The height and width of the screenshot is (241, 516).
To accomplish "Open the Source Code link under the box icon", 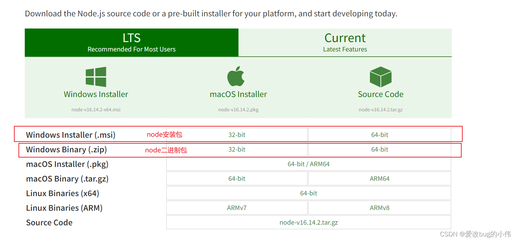I will (381, 94).
